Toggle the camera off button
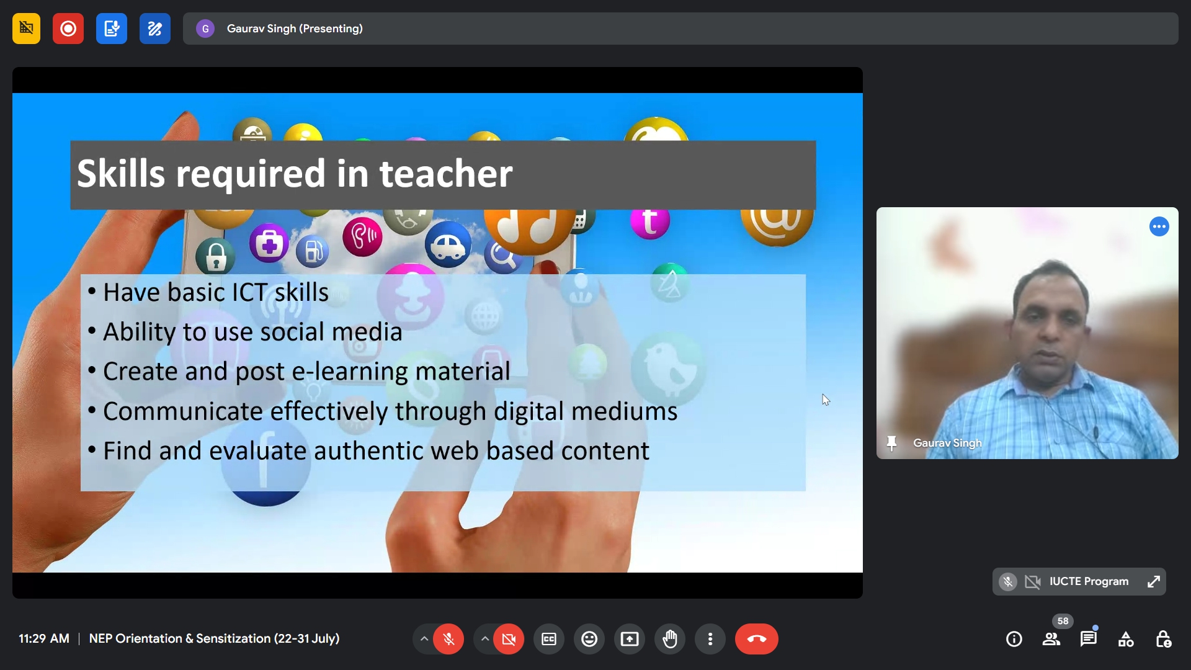1191x670 pixels. 509,639
